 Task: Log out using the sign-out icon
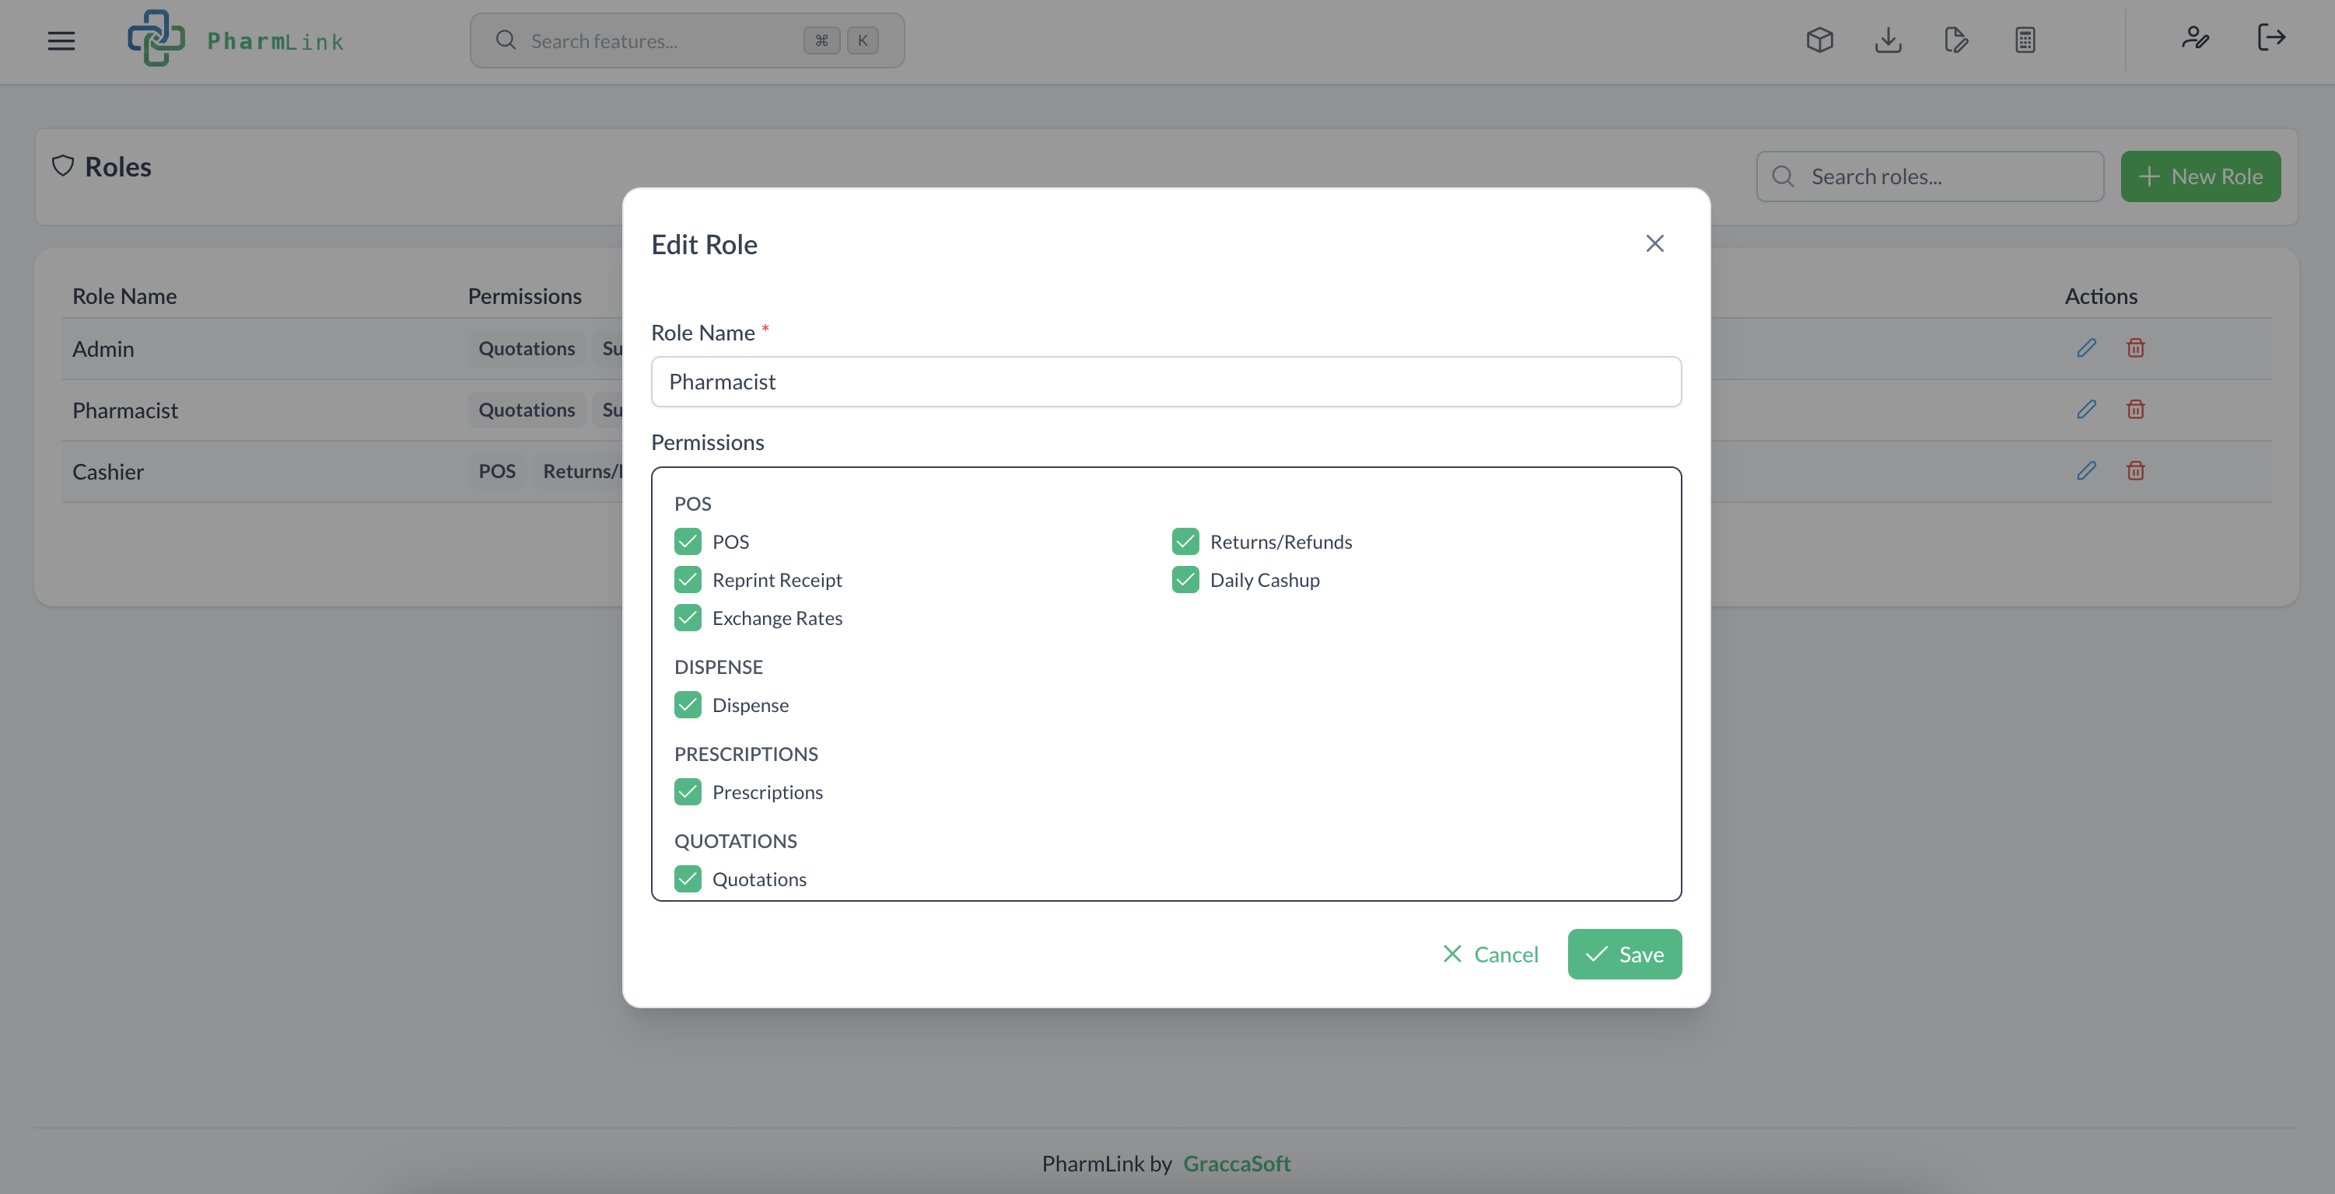(2273, 39)
